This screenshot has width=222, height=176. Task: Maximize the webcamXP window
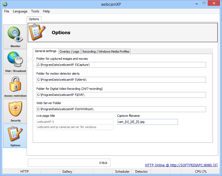click(x=204, y=3)
